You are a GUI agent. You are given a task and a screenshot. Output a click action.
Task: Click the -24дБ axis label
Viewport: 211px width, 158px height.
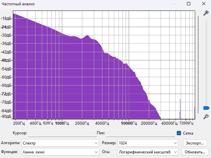pyautogui.click(x=6, y=27)
